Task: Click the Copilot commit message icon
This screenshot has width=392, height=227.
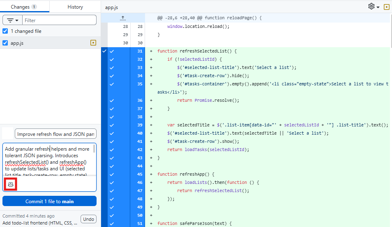Action: tap(11, 185)
